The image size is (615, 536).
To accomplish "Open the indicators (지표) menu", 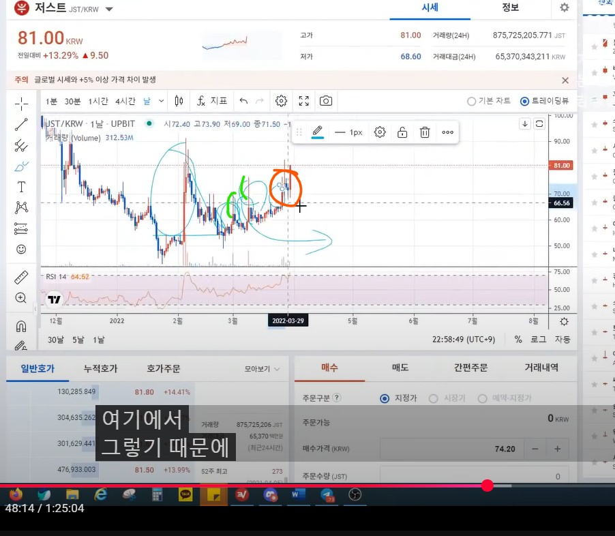I will coord(212,101).
